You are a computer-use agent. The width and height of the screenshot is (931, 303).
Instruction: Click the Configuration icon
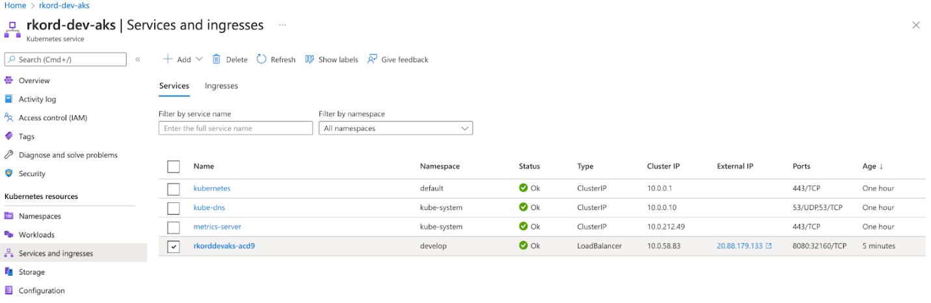(x=8, y=291)
